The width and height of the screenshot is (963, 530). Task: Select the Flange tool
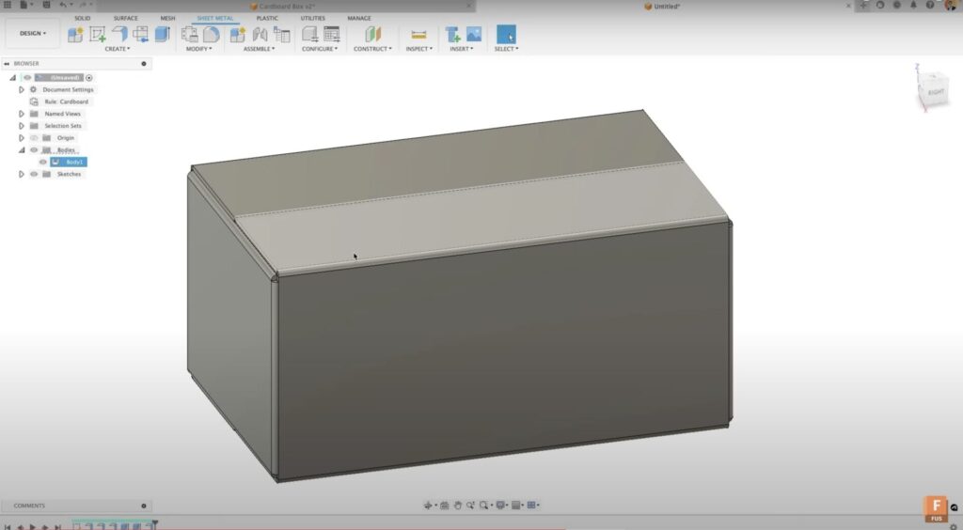(119, 35)
